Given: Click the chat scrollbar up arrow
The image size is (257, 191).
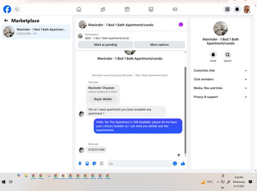Looking at the screenshot, I should pyautogui.click(x=185, y=52).
